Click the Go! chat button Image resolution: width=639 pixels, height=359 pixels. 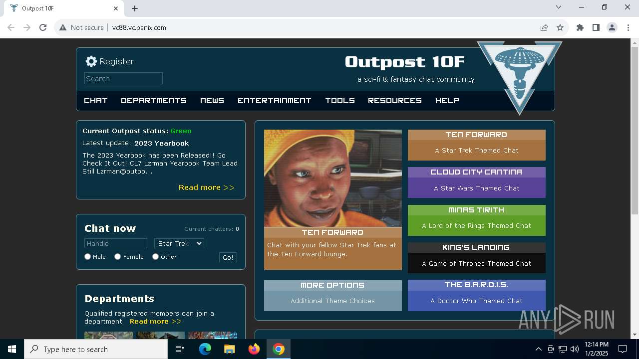pyautogui.click(x=228, y=257)
